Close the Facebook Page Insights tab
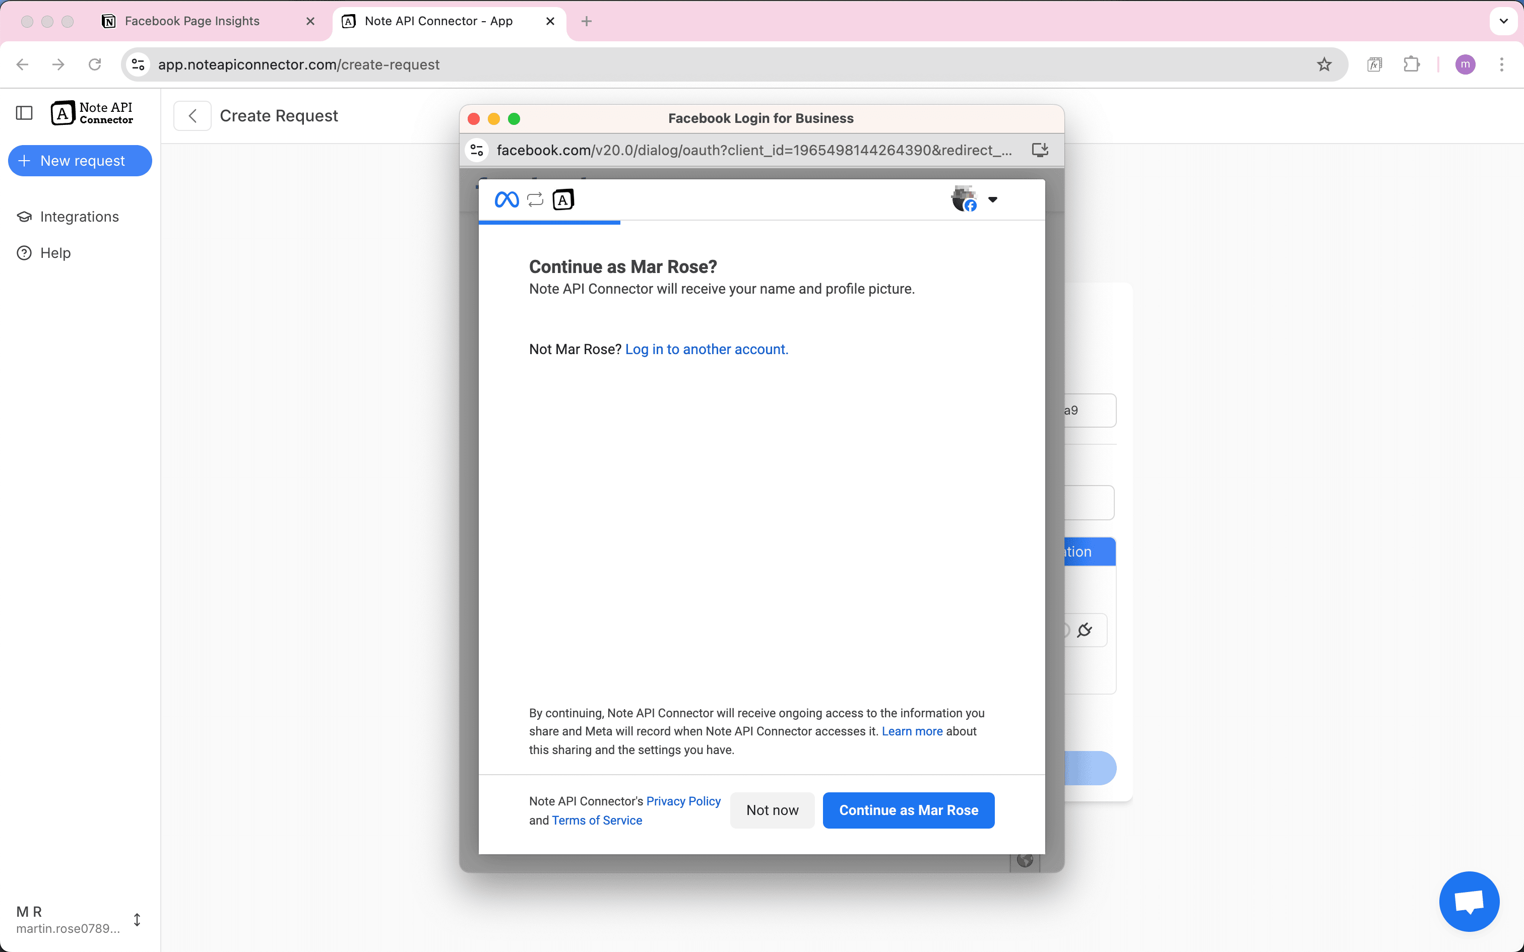This screenshot has width=1524, height=952. pos(310,21)
